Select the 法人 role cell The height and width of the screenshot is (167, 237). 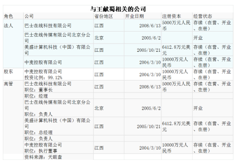[x=8, y=26]
